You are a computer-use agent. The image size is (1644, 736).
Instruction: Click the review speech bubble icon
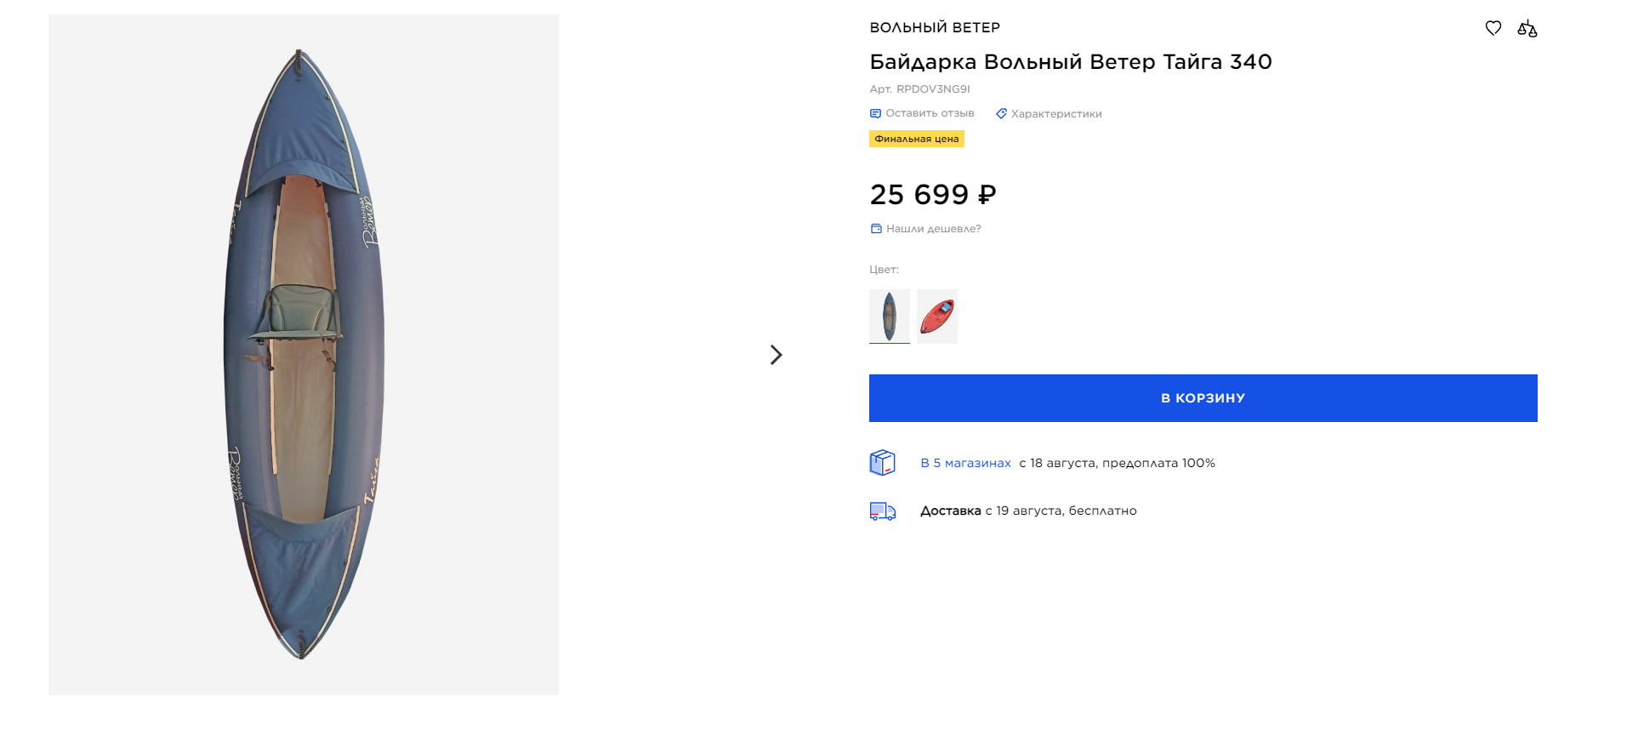click(875, 114)
